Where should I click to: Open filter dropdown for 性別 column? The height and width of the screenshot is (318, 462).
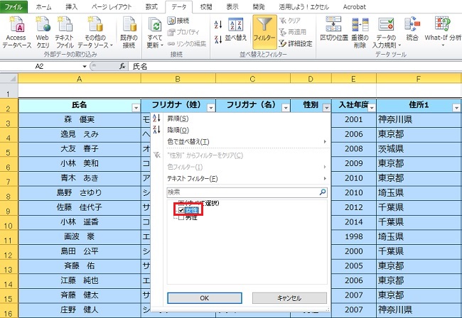pyautogui.click(x=326, y=108)
